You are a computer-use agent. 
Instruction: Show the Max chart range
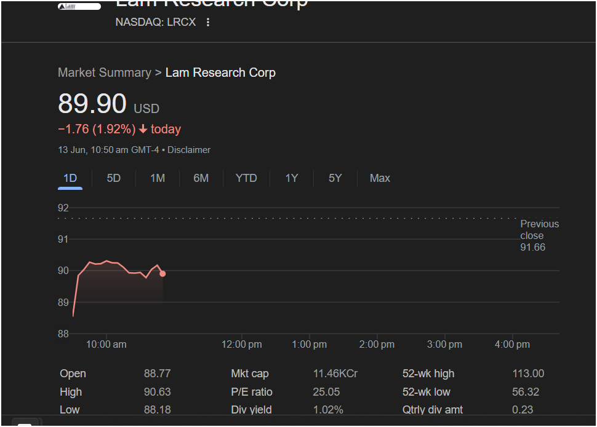pos(380,178)
